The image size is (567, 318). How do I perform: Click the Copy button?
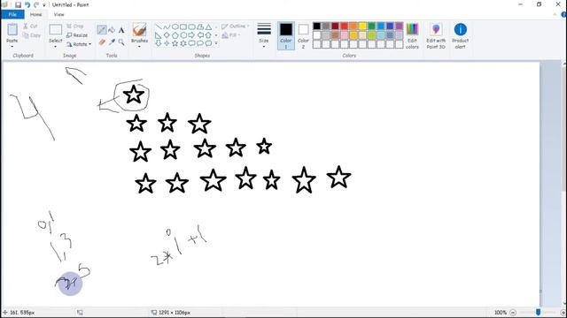click(32, 35)
